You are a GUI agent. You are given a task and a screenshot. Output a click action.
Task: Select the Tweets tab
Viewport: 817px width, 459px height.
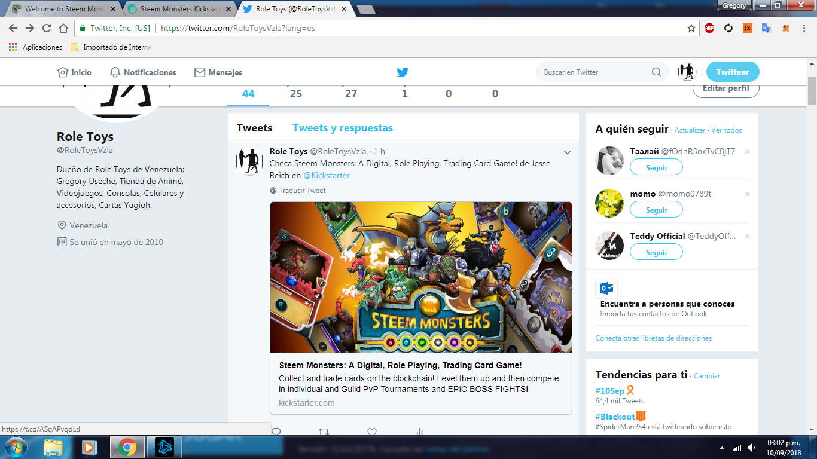point(254,128)
